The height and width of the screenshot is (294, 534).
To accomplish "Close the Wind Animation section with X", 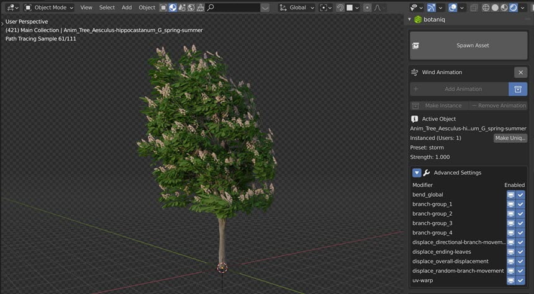I will pos(521,72).
